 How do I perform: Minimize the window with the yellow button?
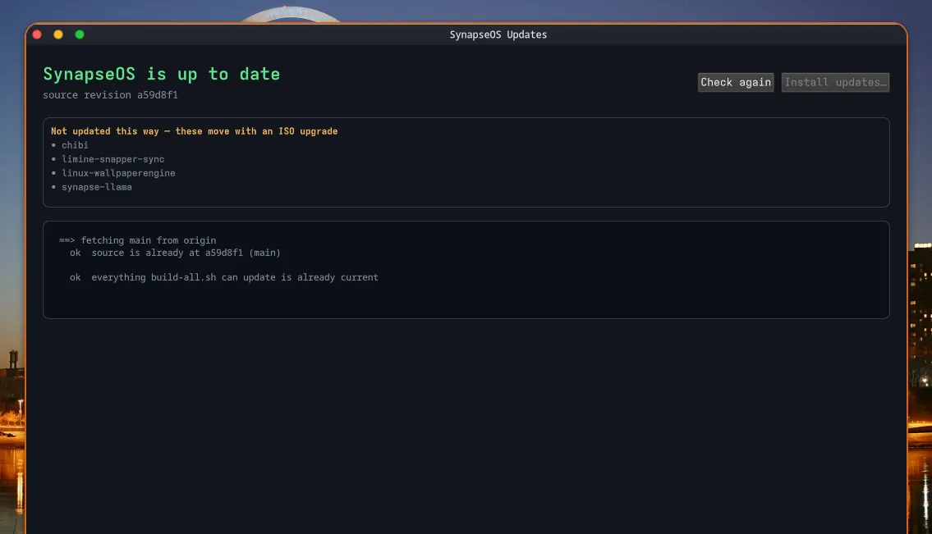coord(58,34)
